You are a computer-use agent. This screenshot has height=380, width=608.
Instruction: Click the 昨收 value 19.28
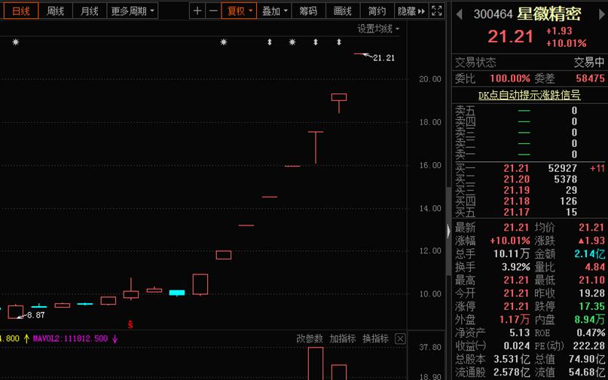(x=592, y=293)
